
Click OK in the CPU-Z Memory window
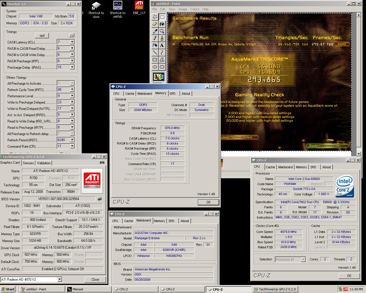[208, 202]
